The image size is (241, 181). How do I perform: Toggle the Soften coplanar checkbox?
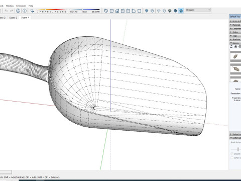coord(232,158)
